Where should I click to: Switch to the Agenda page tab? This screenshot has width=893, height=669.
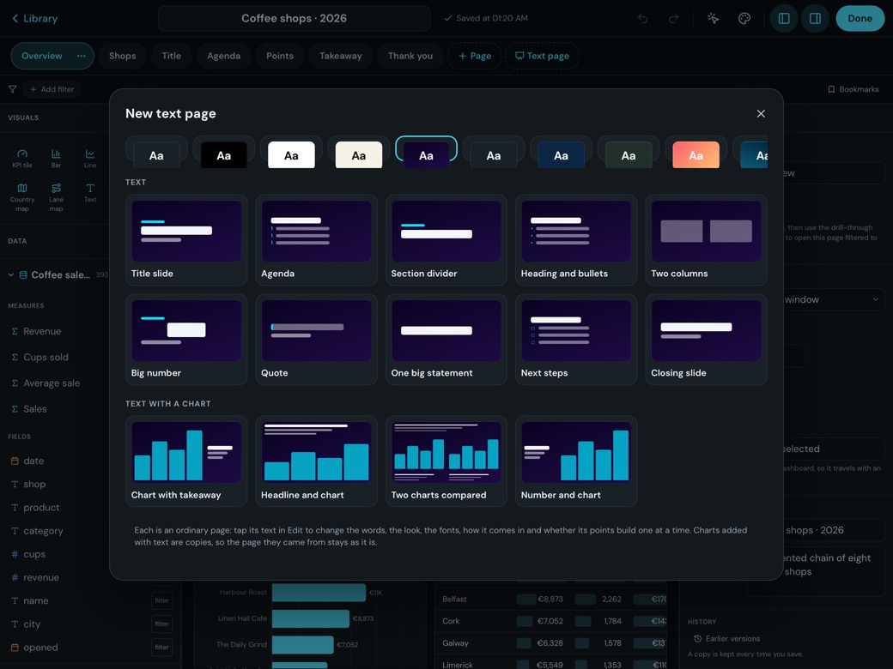pyautogui.click(x=224, y=56)
